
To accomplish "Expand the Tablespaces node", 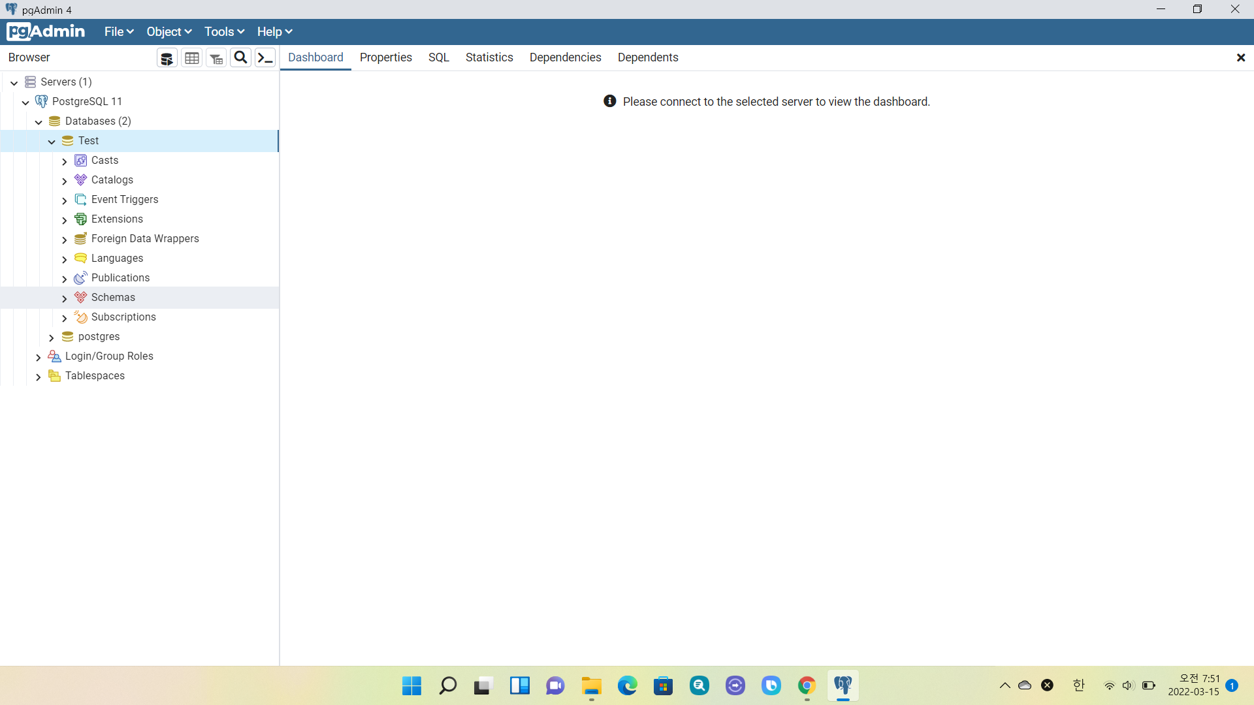I will 39,377.
